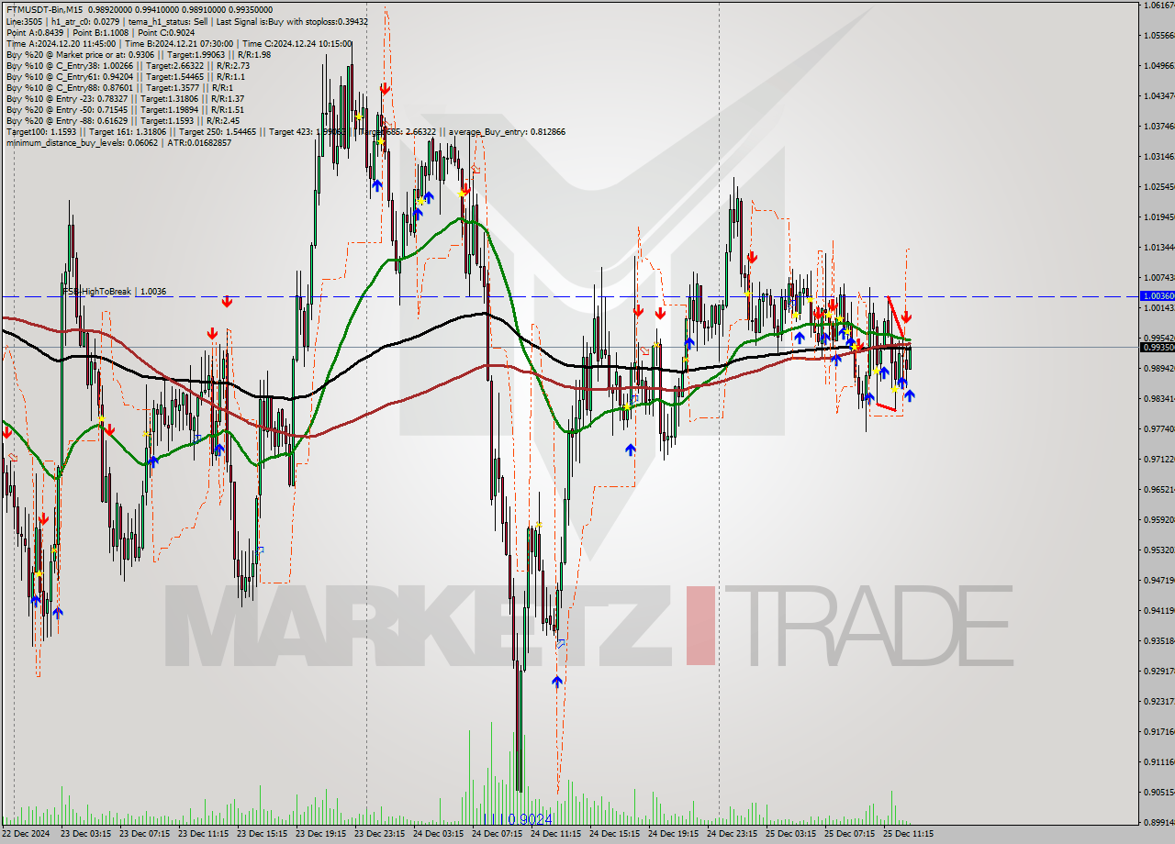Click the 'Point B:1.1008' header value
The width and height of the screenshot is (1175, 844).
click(103, 32)
